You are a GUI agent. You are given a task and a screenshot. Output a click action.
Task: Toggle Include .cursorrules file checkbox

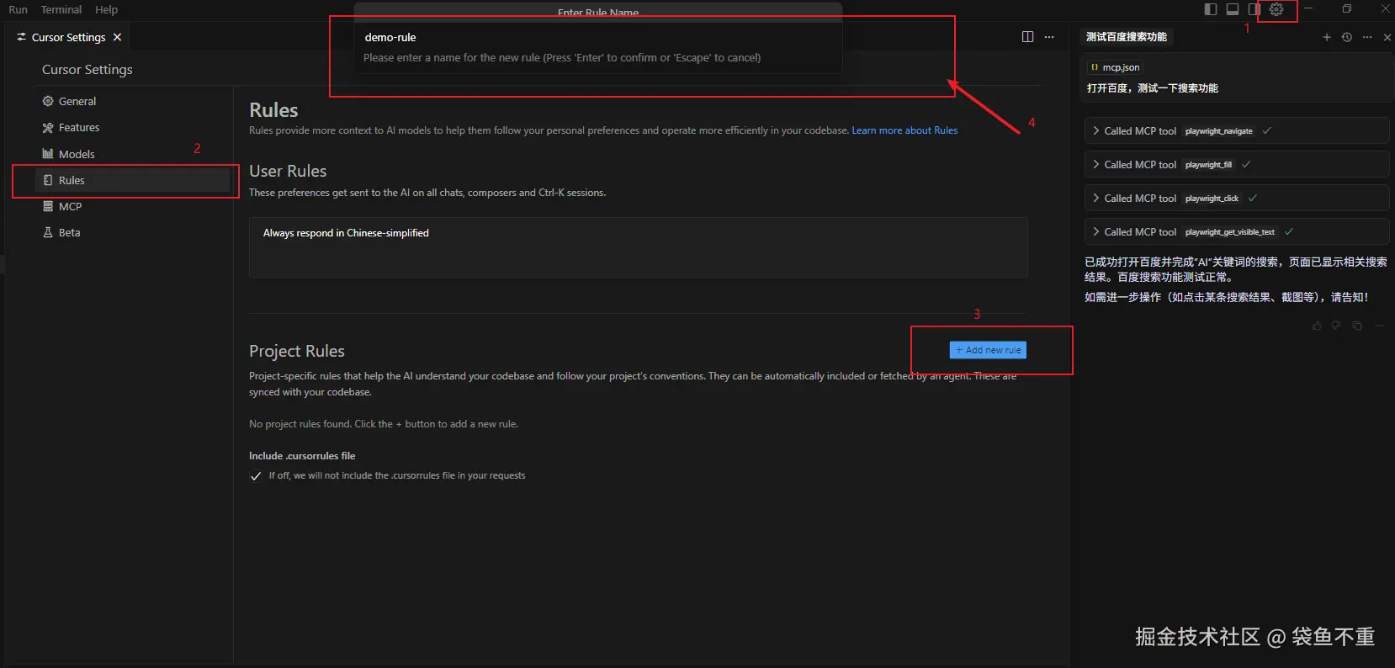pos(256,476)
